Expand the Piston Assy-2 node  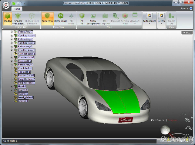click(x=12, y=39)
